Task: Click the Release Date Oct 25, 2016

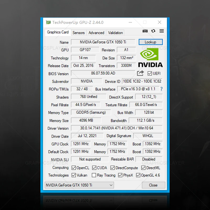Action: click(83, 65)
